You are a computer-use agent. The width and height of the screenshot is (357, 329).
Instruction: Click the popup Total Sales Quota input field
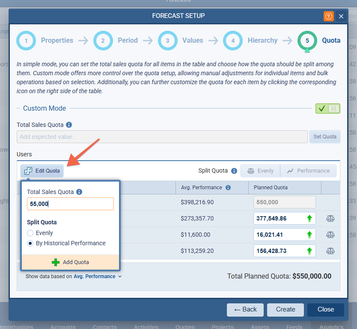click(x=70, y=204)
